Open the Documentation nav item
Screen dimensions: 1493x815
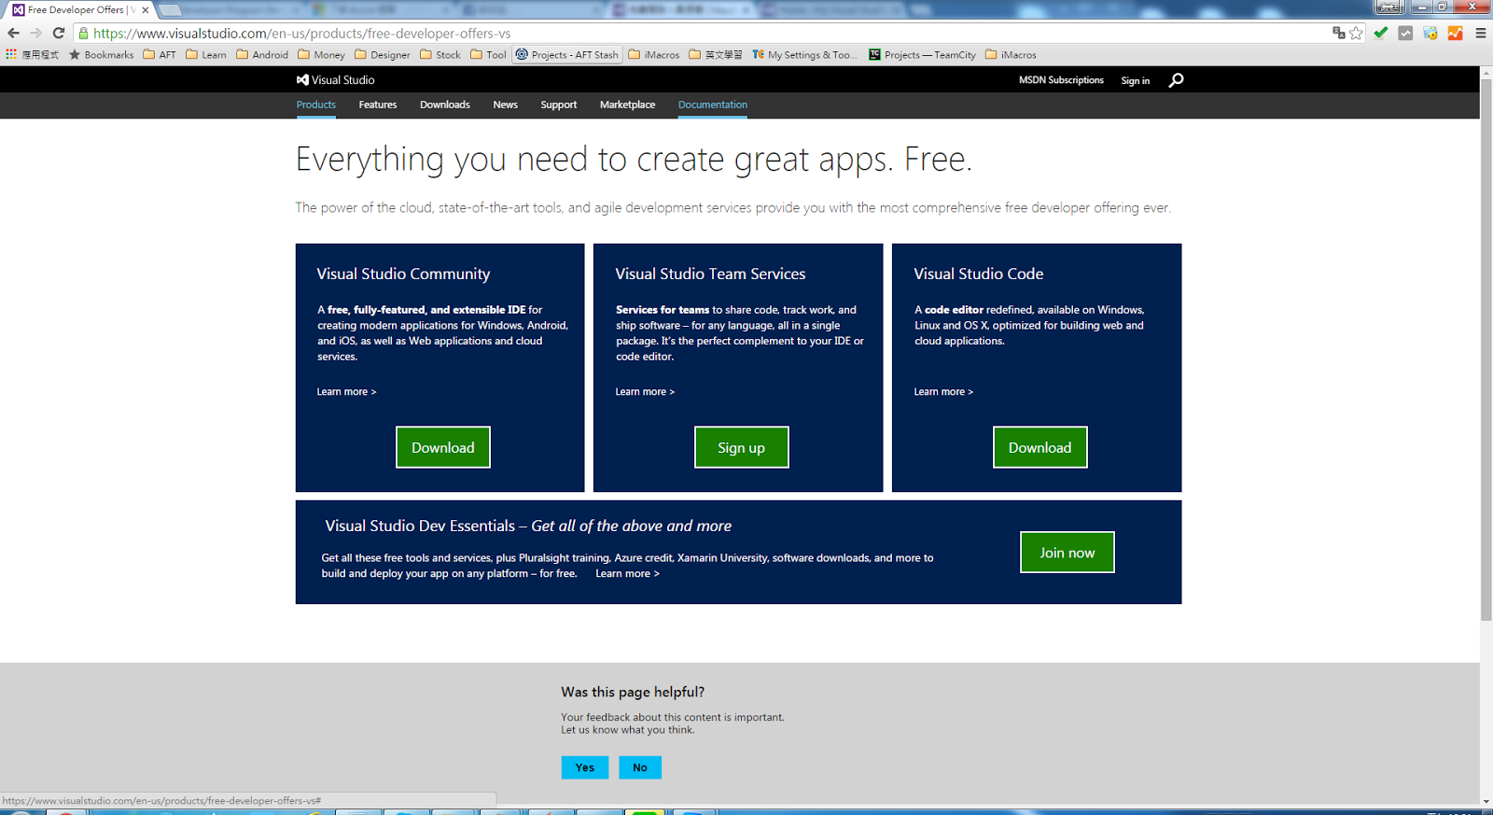(713, 105)
